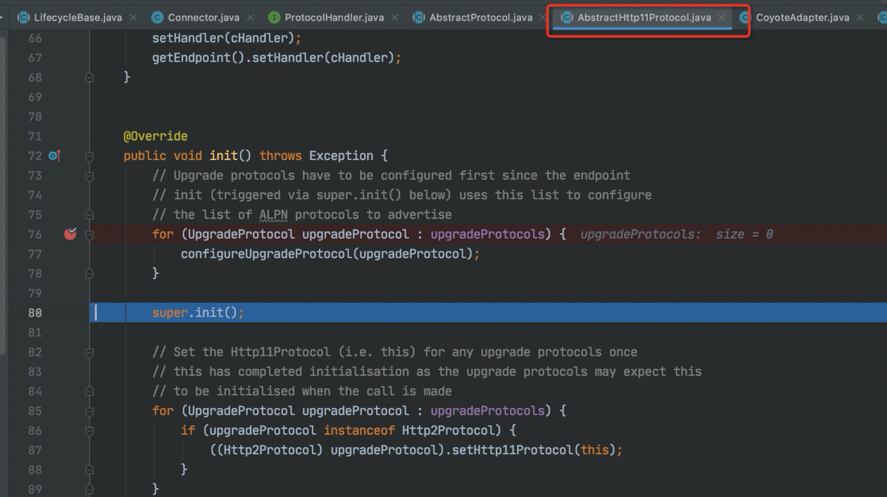Viewport: 887px width, 497px height.
Task: Click the Connector.java class icon
Action: [157, 17]
